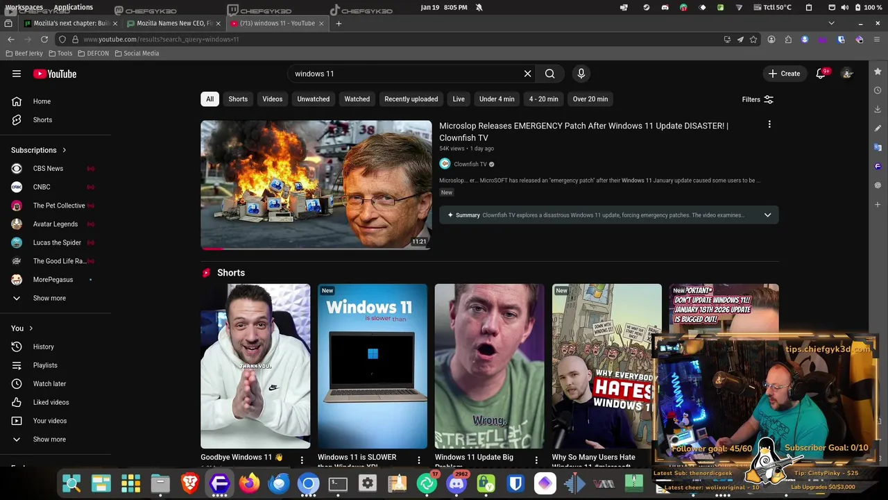Expand Show more under the You section
This screenshot has height=500, width=888.
click(49, 440)
